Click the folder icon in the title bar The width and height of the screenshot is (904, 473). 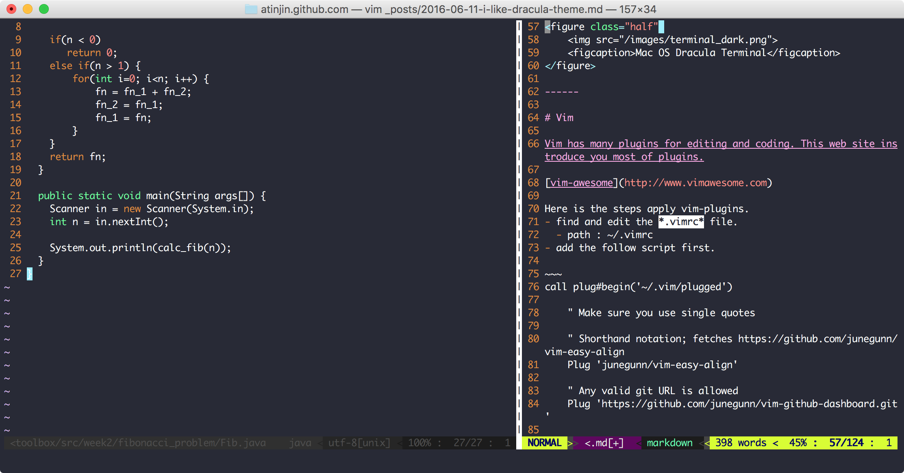pyautogui.click(x=251, y=9)
